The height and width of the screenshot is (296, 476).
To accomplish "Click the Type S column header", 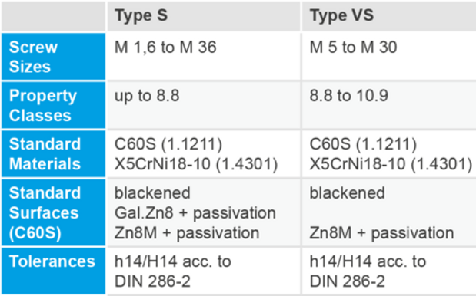I will [203, 16].
